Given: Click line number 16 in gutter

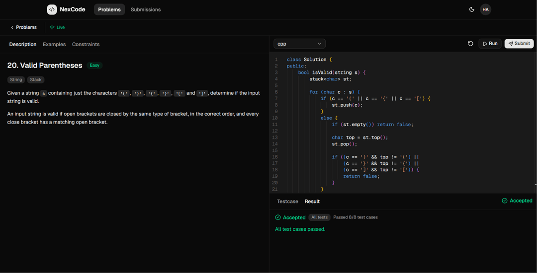Looking at the screenshot, I should 275,157.
